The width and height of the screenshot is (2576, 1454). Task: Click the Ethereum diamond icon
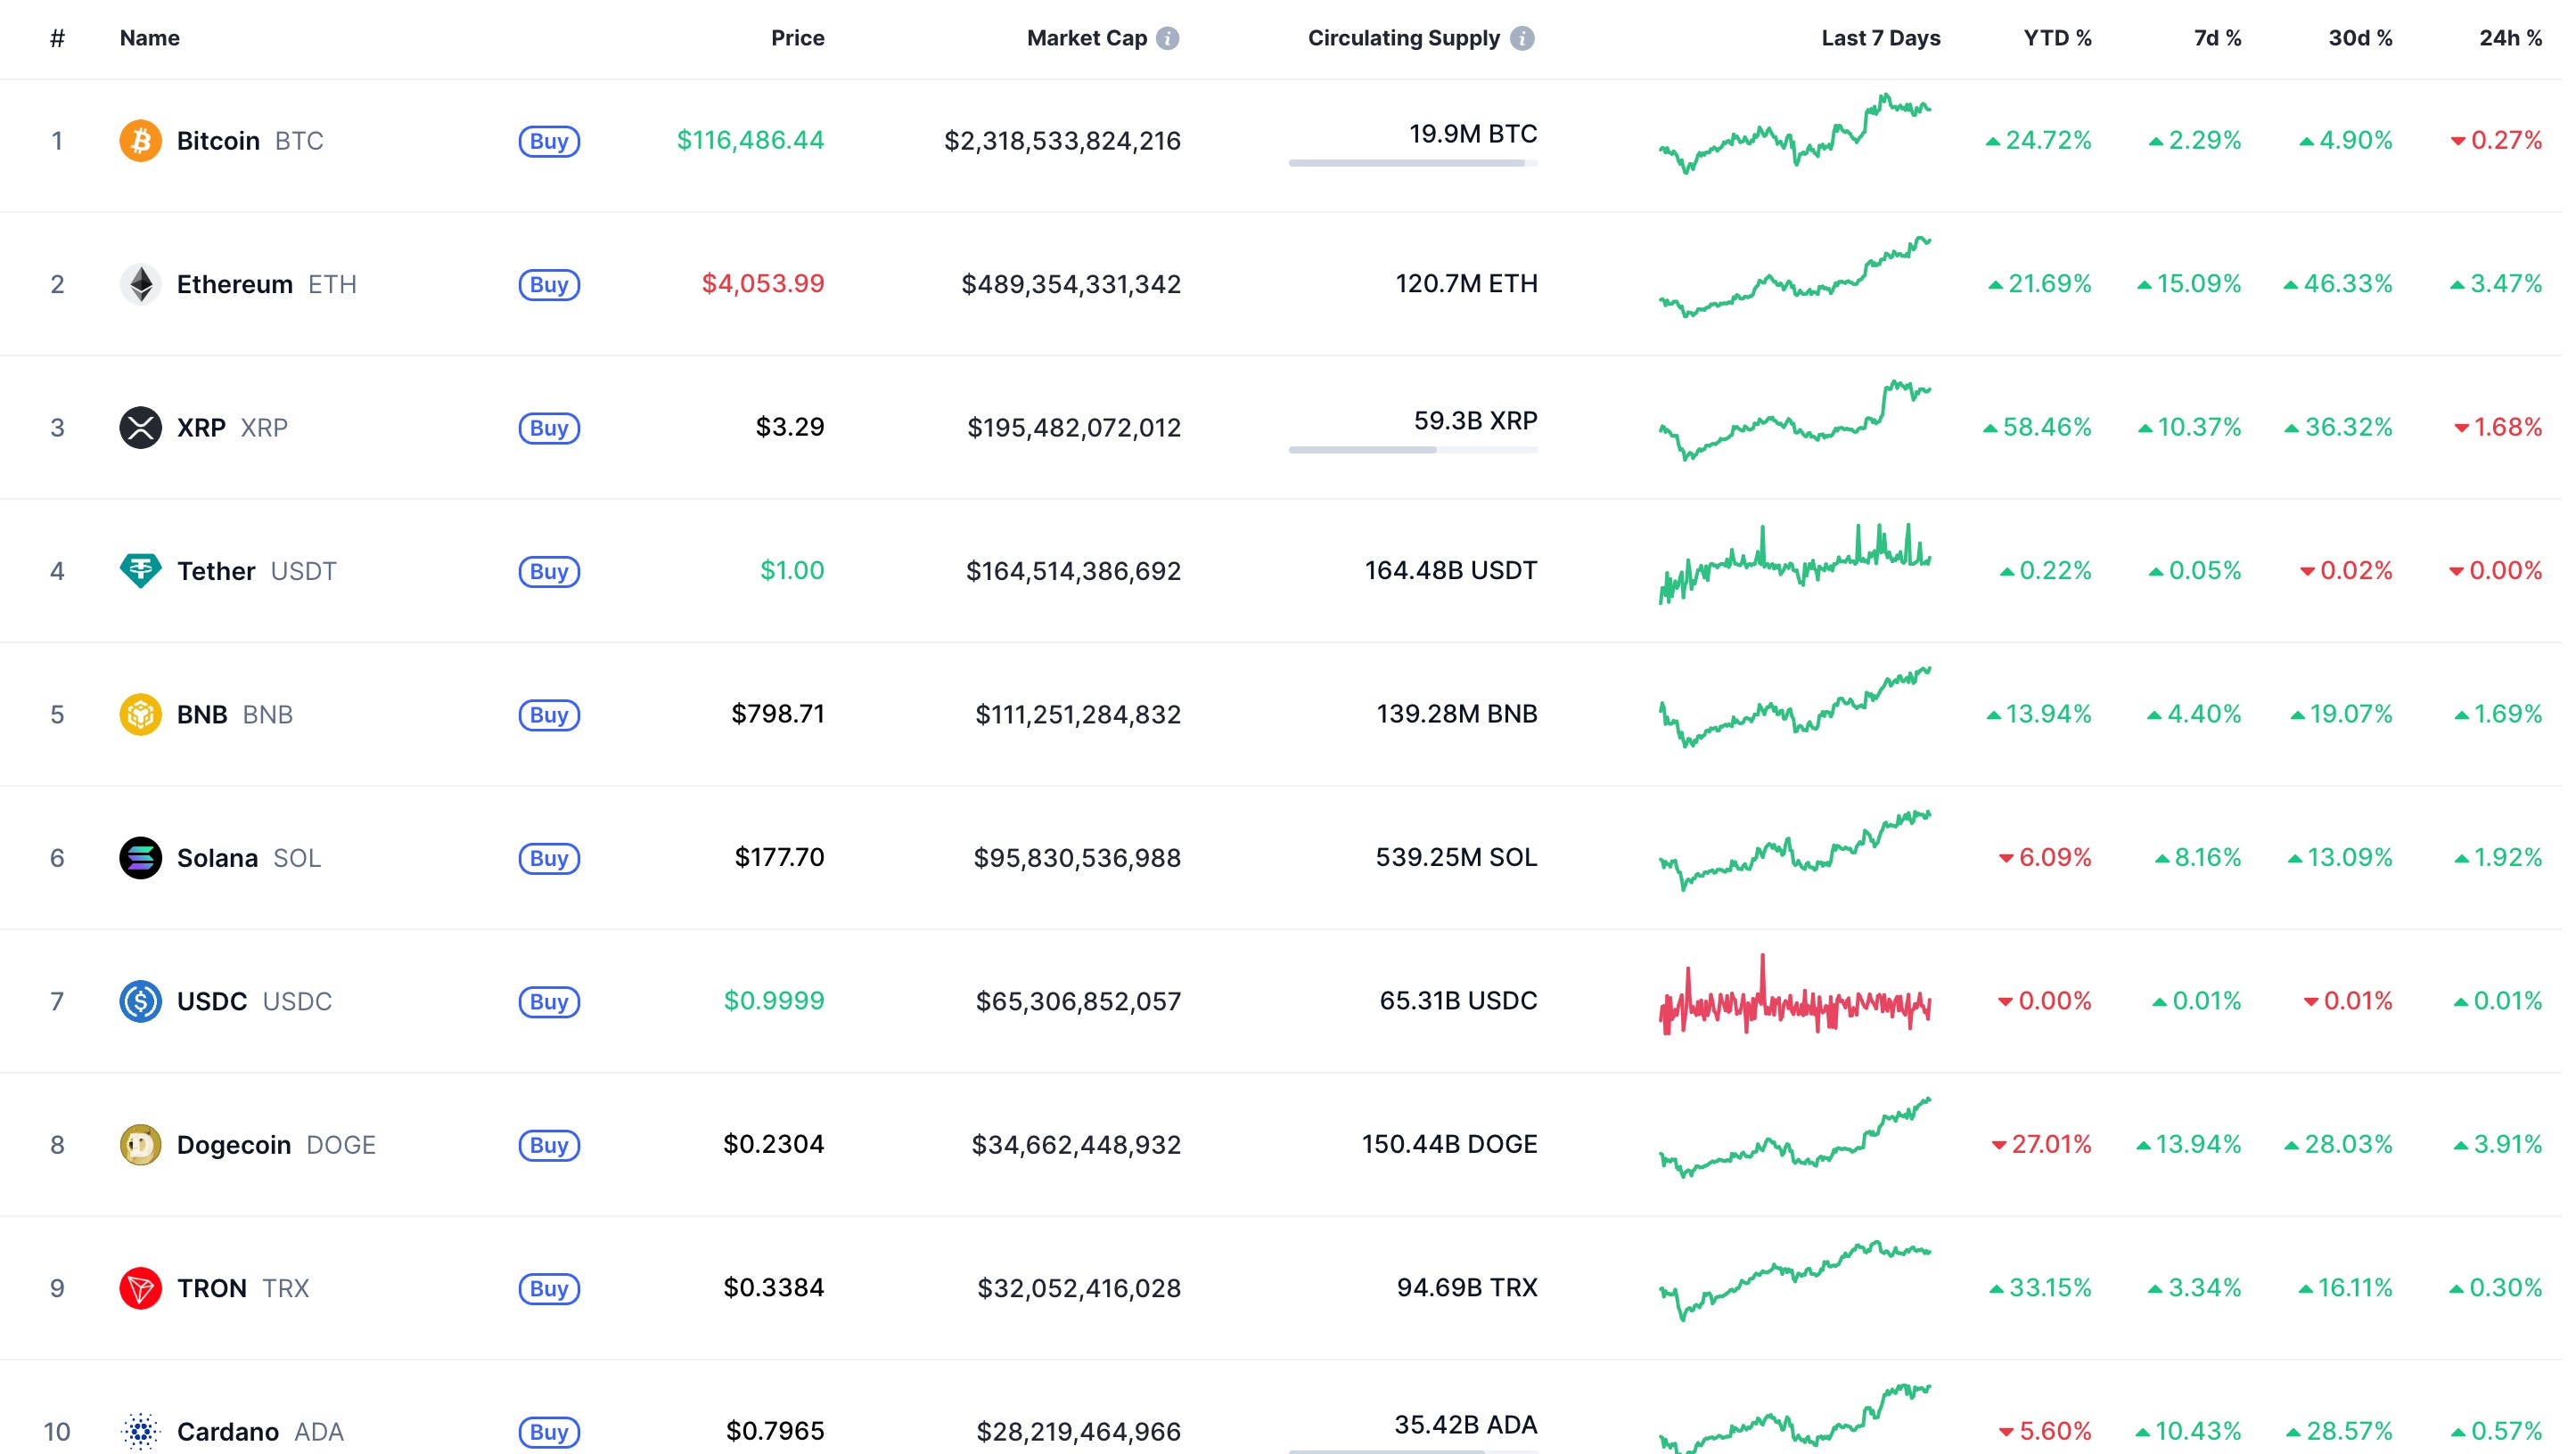point(140,284)
